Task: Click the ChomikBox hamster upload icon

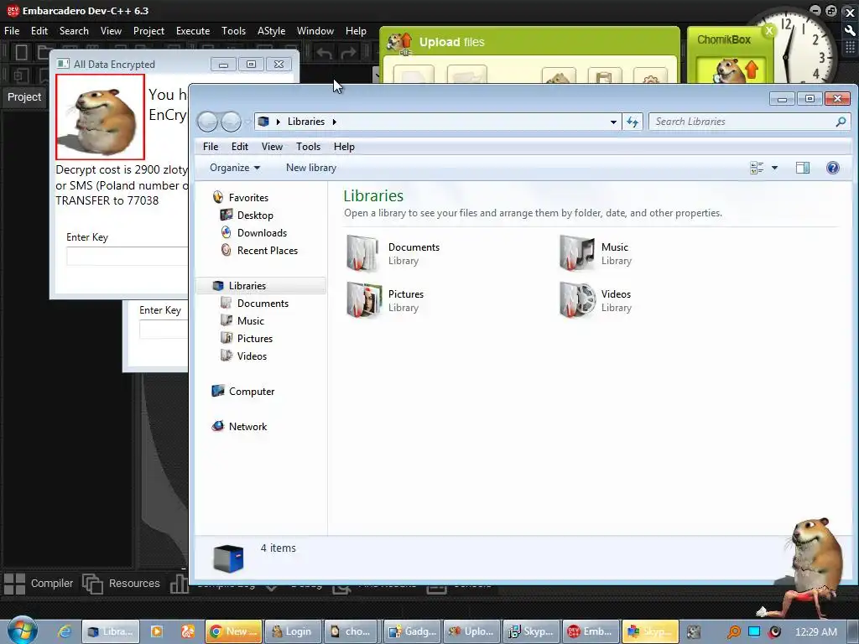Action: (736, 72)
